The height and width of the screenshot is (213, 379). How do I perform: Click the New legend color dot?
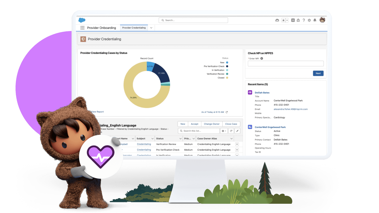[227, 62]
